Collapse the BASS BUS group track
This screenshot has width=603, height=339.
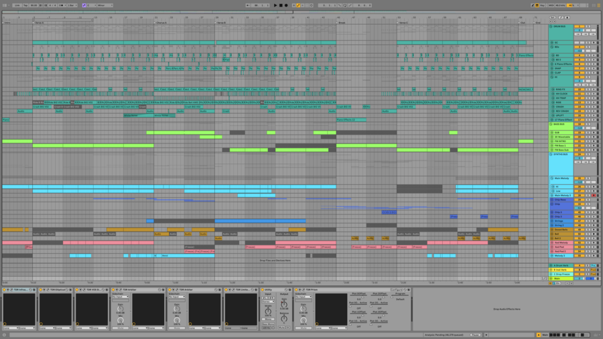[x=551, y=124]
